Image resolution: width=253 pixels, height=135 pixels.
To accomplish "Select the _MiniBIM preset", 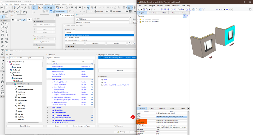I will (100, 33).
